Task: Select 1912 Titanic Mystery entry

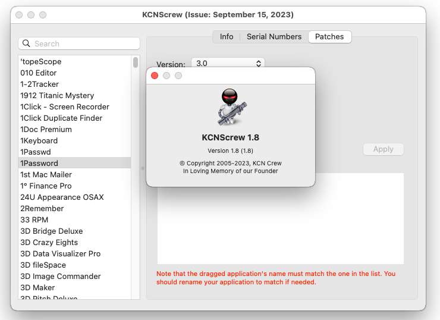Action: tap(75, 95)
